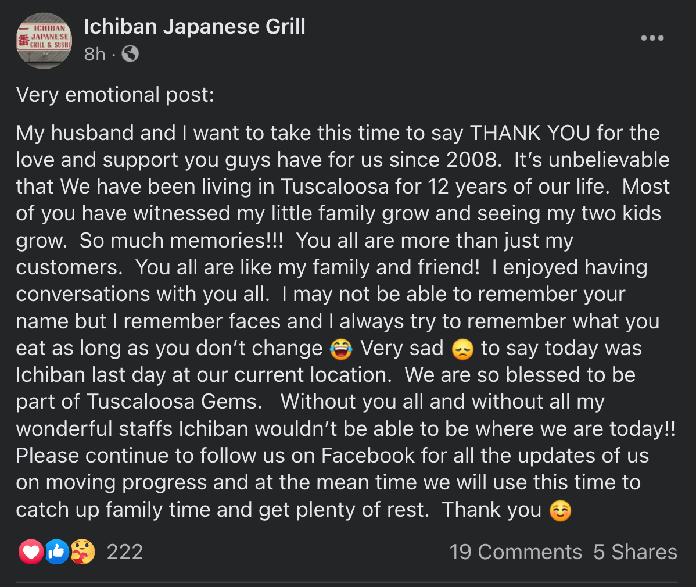Click the sad face emoji after Very sad
The height and width of the screenshot is (587, 696).
(462, 349)
